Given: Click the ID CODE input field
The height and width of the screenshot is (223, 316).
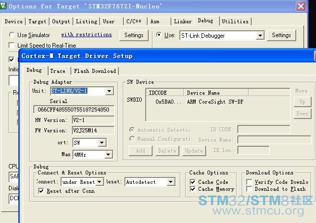Looking at the screenshot, I should pyautogui.click(x=264, y=129).
